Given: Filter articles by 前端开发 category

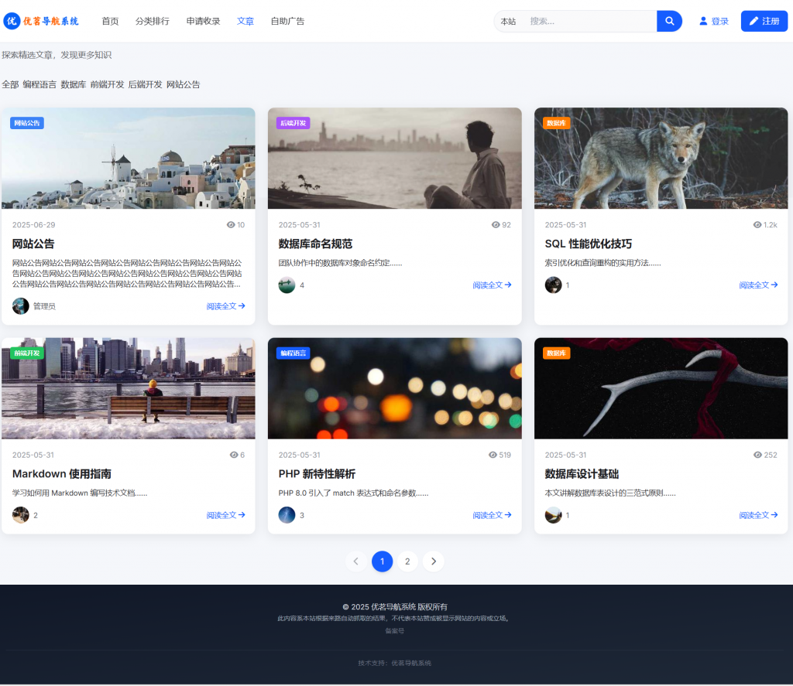Looking at the screenshot, I should tap(107, 84).
